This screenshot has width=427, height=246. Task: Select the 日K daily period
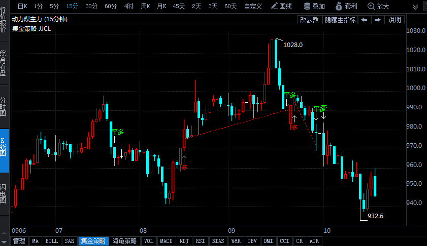coord(22,6)
